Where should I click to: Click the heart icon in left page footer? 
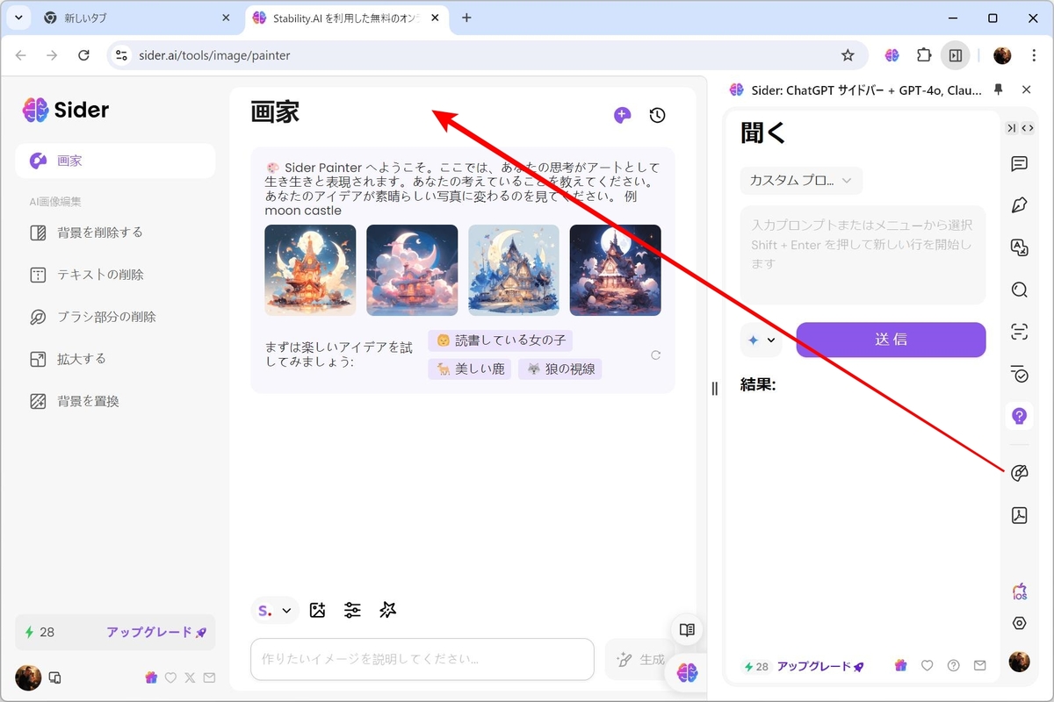click(x=171, y=677)
